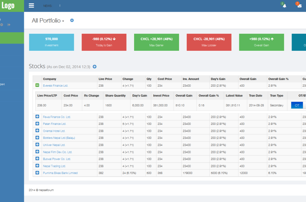Toggle the OT button in the expanded row
Image resolution: width=306 pixels, height=202 pixels.
[297, 105]
